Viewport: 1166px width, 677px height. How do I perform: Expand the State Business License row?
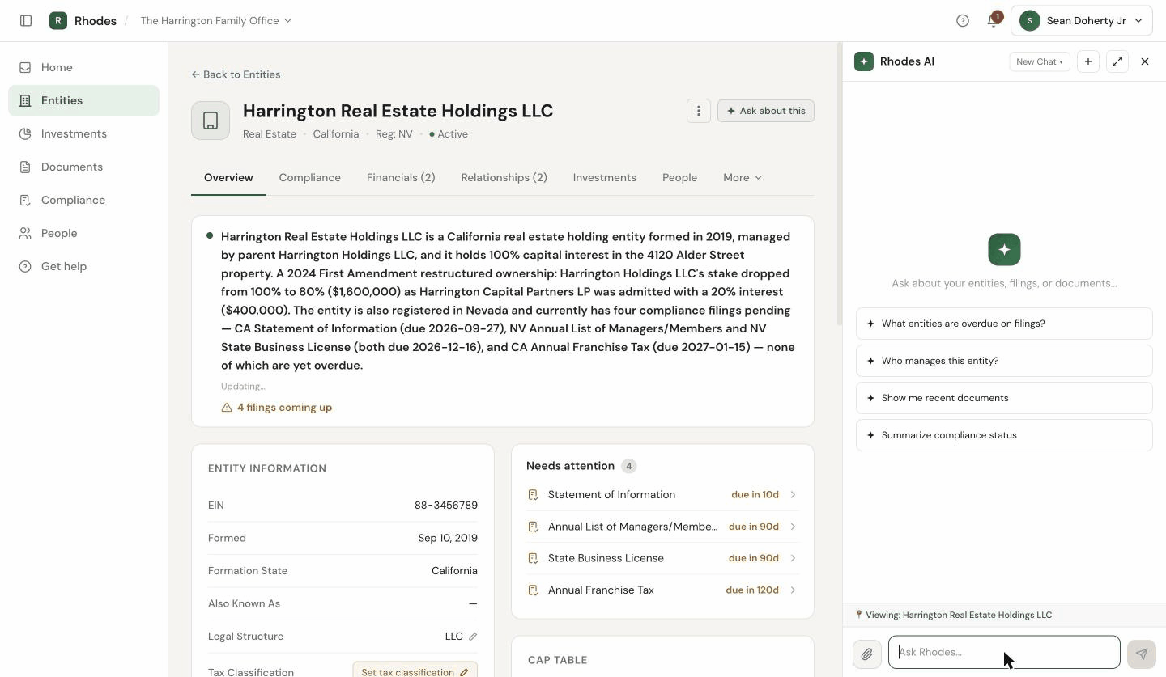click(x=662, y=558)
